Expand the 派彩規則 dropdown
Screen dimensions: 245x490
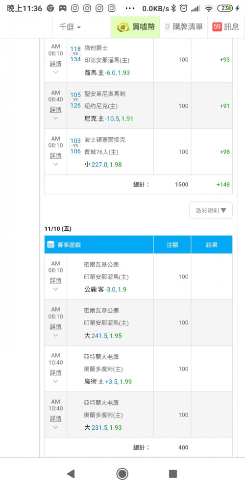pyautogui.click(x=211, y=210)
